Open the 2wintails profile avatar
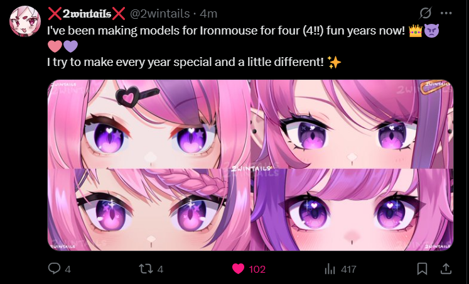469x284 pixels. [25, 21]
